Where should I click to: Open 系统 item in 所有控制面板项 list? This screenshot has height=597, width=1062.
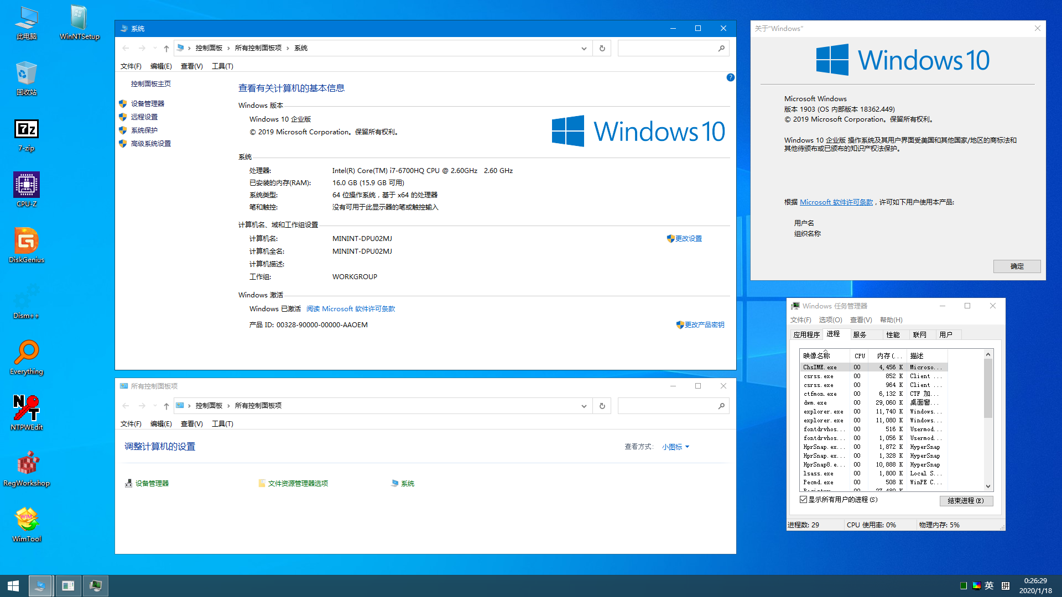[x=403, y=484]
